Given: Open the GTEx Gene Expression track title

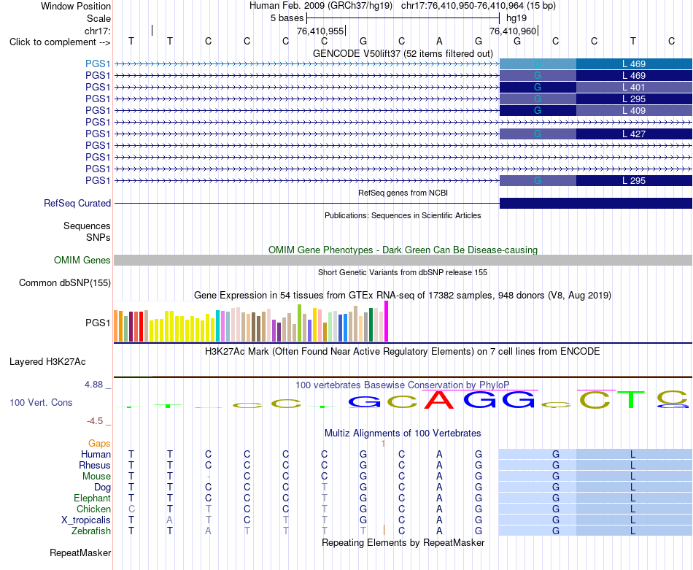Looking at the screenshot, I should click(x=403, y=295).
